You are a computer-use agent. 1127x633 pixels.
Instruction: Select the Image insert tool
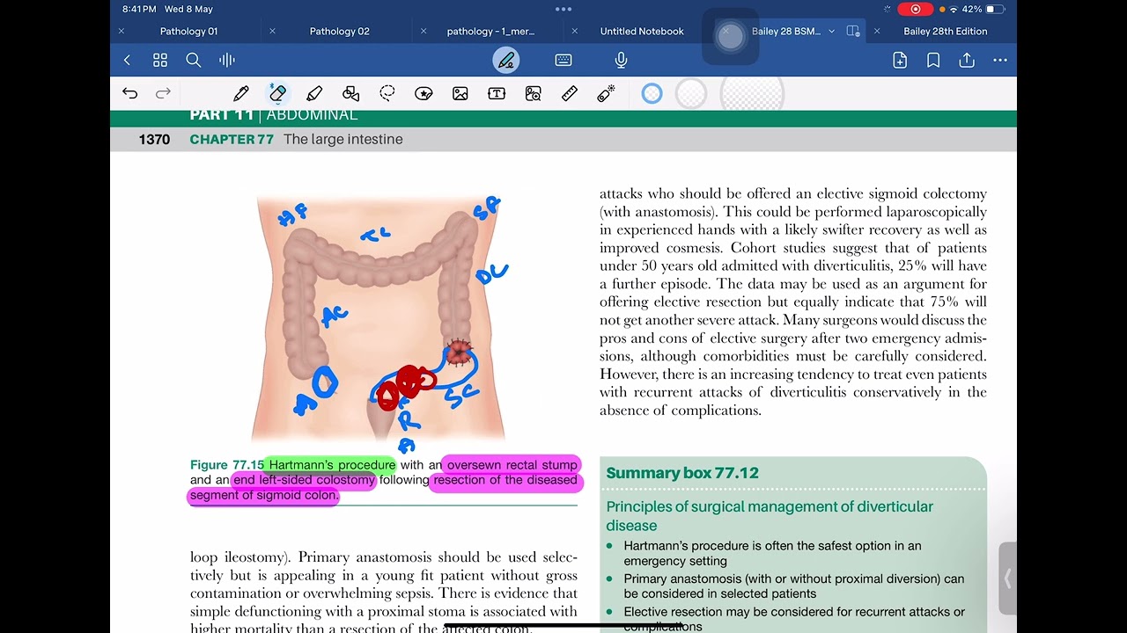[x=460, y=93]
